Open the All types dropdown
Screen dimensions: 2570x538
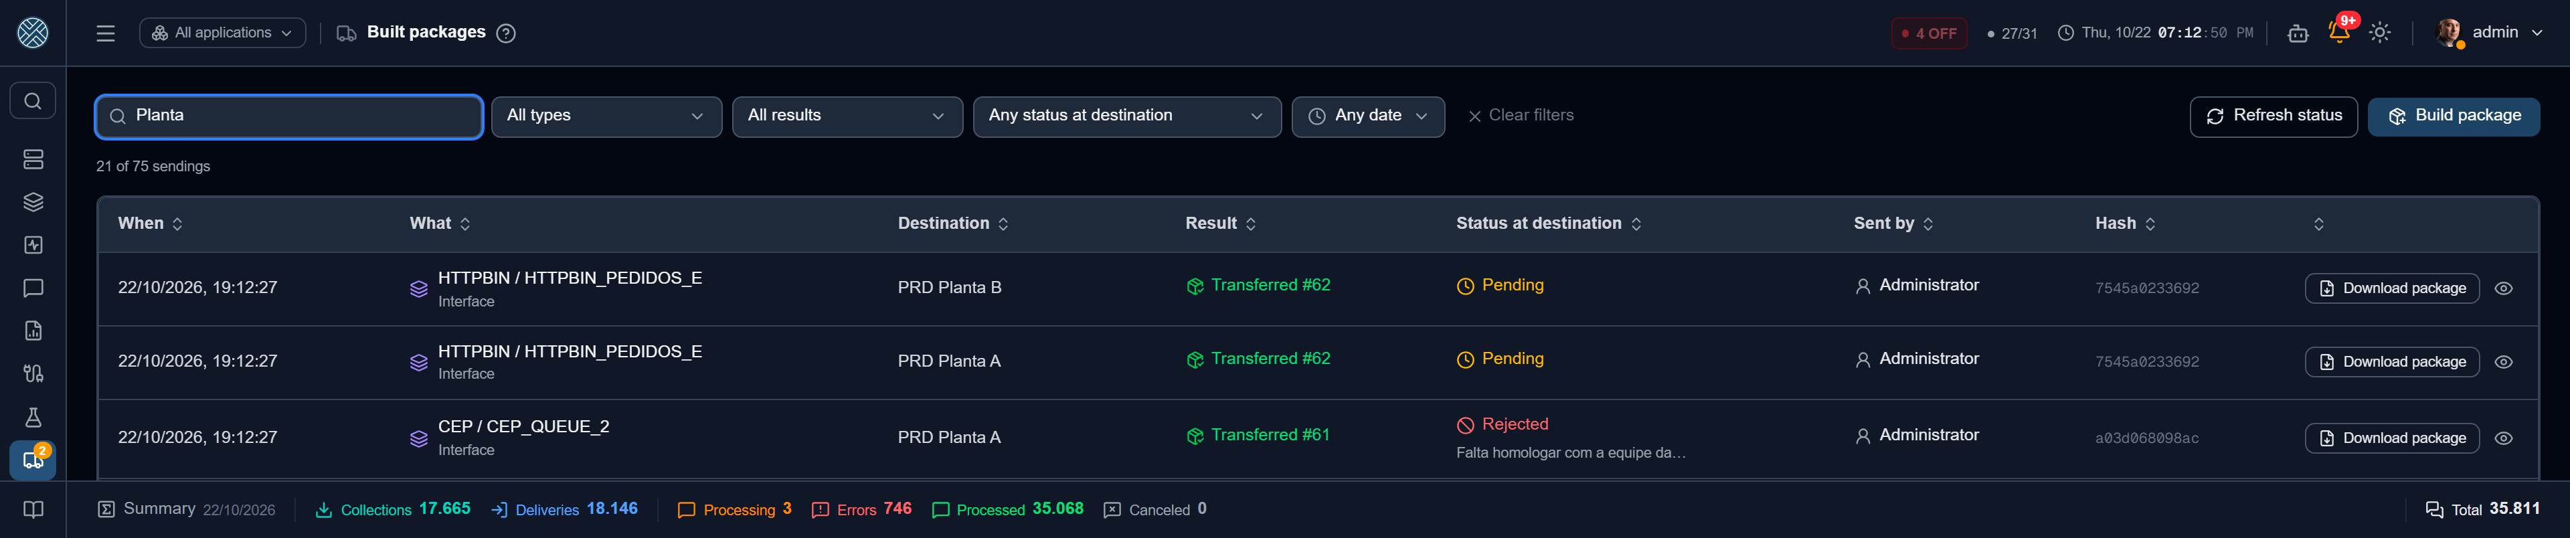pyautogui.click(x=606, y=117)
